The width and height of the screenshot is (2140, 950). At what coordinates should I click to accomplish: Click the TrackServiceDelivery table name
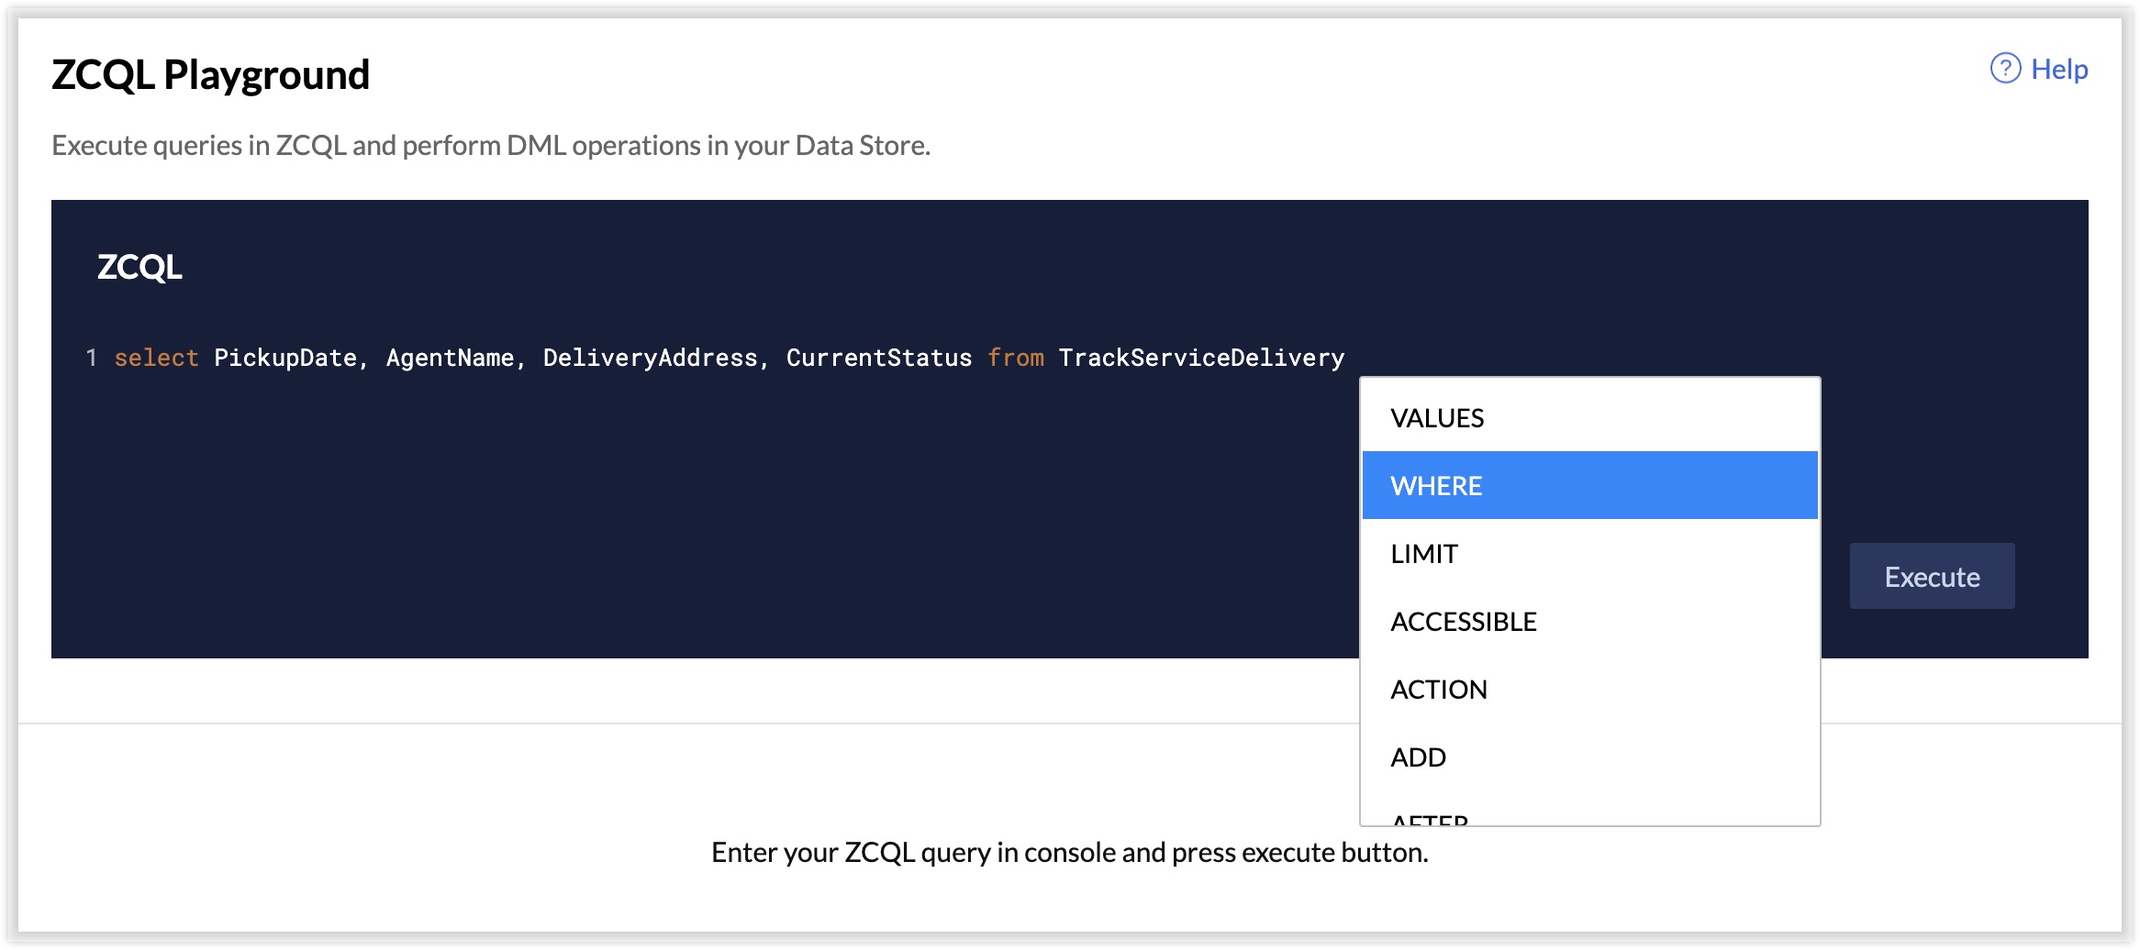[1201, 358]
